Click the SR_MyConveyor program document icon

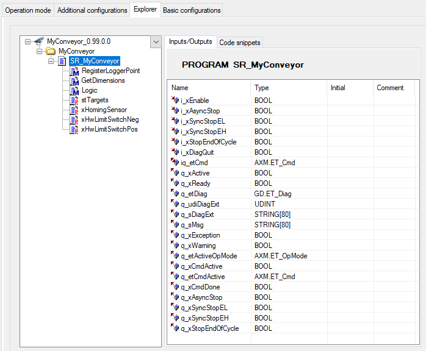(62, 61)
